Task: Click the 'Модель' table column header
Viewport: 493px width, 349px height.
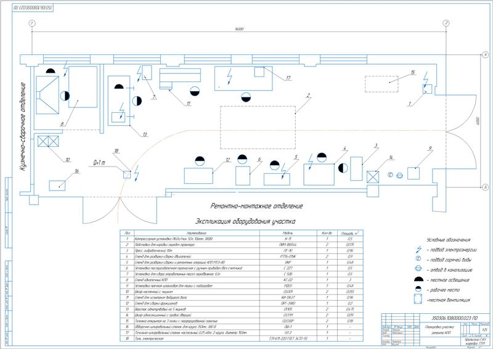Action: (288, 233)
